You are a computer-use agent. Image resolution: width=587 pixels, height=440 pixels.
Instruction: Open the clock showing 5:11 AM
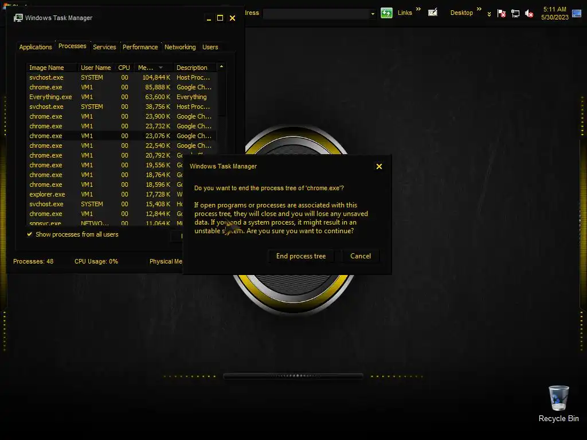[555, 13]
